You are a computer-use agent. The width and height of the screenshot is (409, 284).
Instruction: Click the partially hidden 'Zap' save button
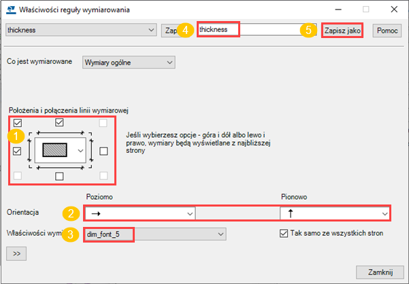click(x=171, y=31)
